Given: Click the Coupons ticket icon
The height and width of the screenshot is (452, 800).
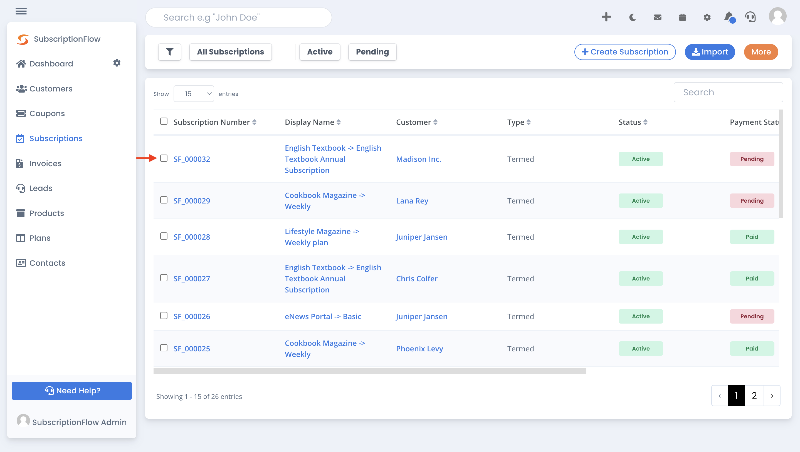Looking at the screenshot, I should [21, 114].
